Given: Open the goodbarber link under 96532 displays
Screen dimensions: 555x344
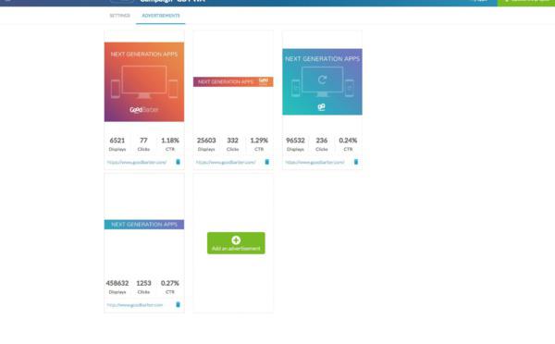Looking at the screenshot, I should [314, 162].
